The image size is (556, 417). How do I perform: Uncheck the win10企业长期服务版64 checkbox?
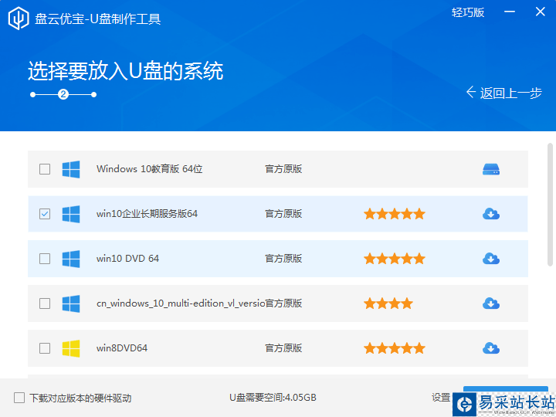click(x=45, y=214)
